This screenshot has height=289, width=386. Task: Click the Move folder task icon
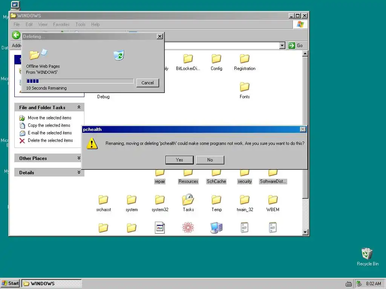[22, 118]
